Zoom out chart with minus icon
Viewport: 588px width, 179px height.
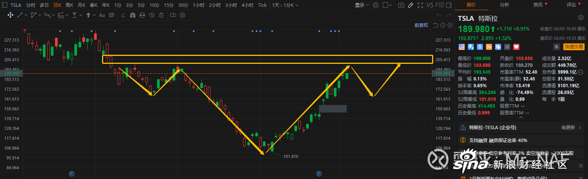click(x=443, y=25)
